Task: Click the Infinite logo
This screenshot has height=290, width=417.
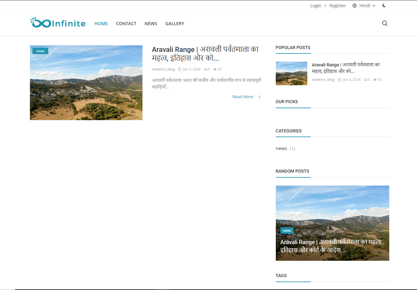Action: click(x=58, y=23)
